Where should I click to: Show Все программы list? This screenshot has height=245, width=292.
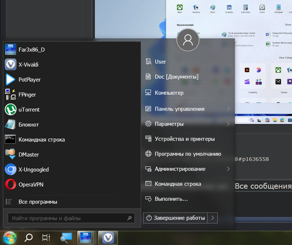point(72,202)
